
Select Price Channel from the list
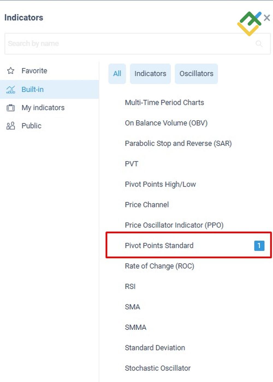coord(147,205)
